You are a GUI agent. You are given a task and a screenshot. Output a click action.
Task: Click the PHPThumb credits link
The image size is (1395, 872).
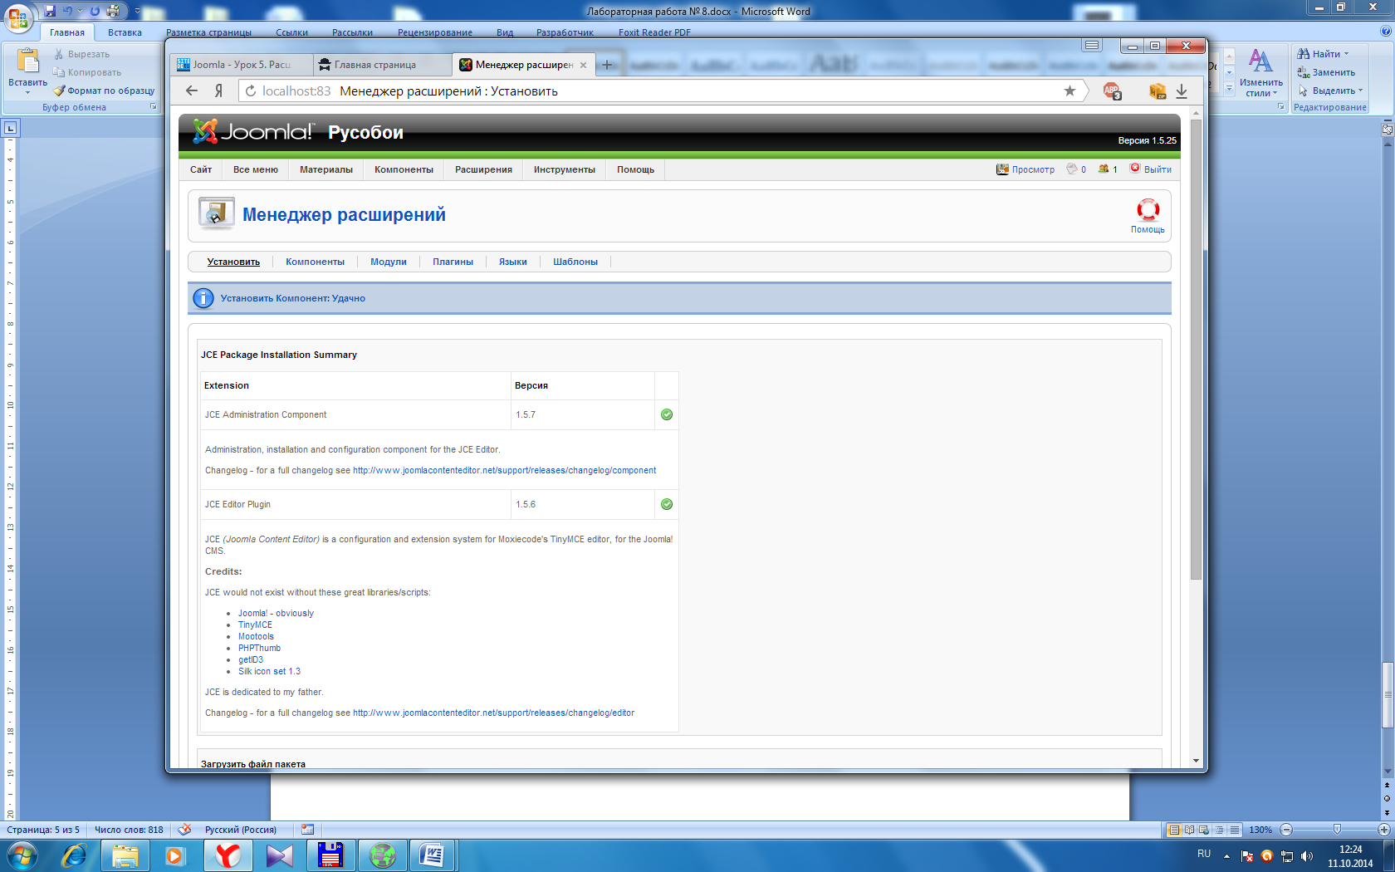(x=259, y=648)
